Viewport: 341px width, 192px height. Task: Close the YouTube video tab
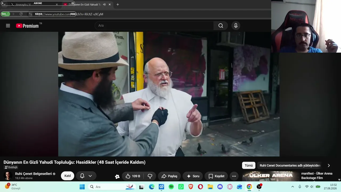pyautogui.click(x=109, y=5)
